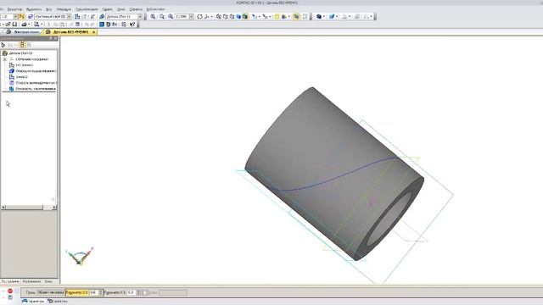The image size is (543, 305).
Task: Open the Редактор menu
Action: coord(14,9)
